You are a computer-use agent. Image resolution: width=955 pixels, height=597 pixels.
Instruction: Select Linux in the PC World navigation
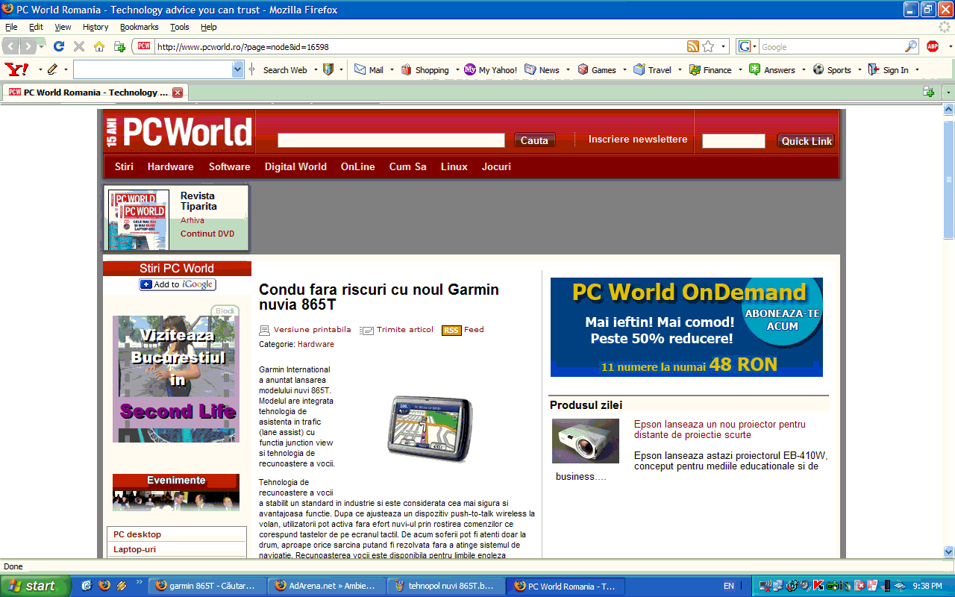(454, 166)
